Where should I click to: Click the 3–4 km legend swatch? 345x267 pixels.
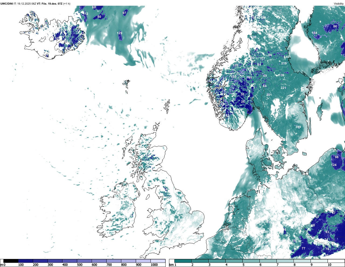point(217,261)
